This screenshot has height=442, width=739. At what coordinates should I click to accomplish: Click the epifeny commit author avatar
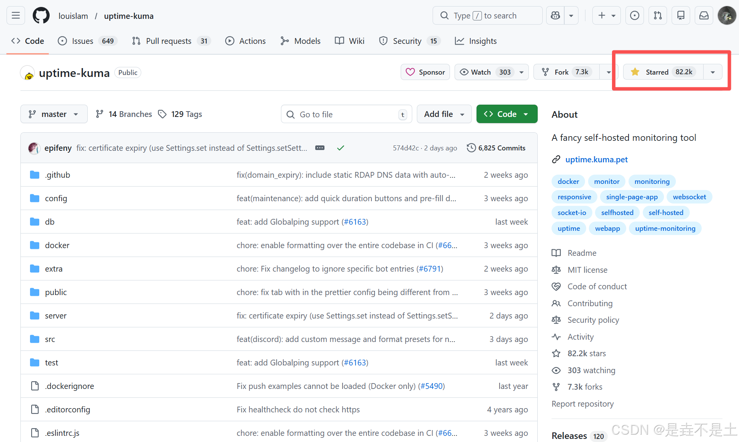point(34,148)
